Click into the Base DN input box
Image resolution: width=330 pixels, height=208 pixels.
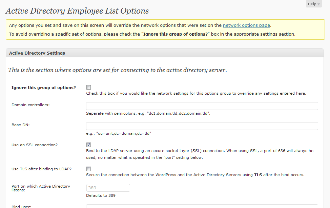tap(202, 126)
